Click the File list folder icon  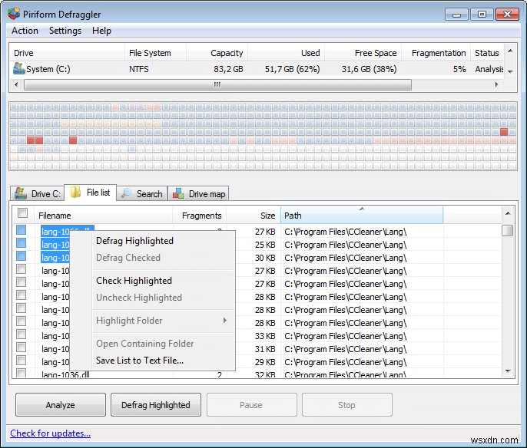(76, 193)
